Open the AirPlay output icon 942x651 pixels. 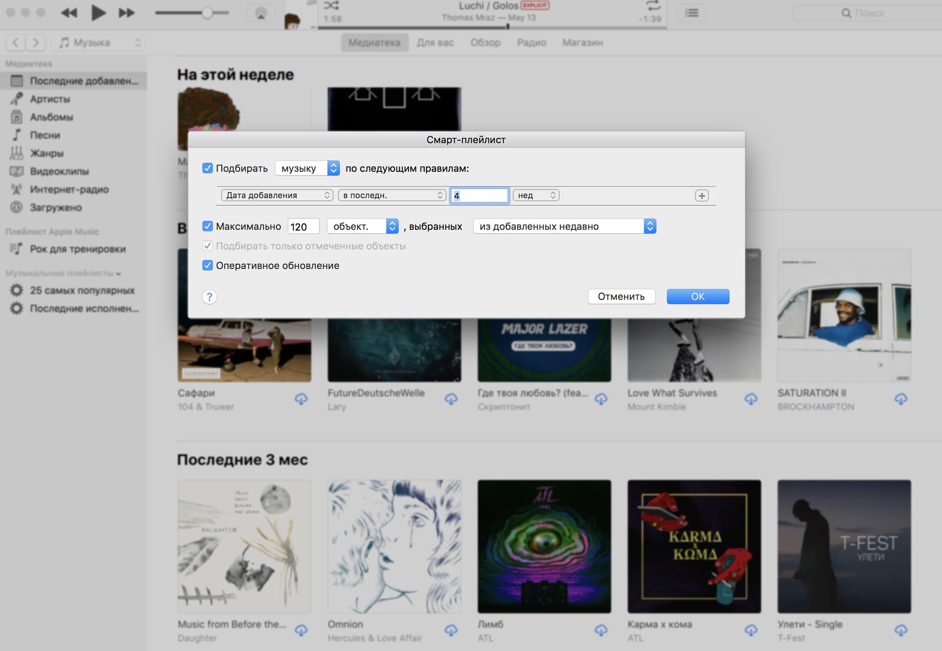261,13
